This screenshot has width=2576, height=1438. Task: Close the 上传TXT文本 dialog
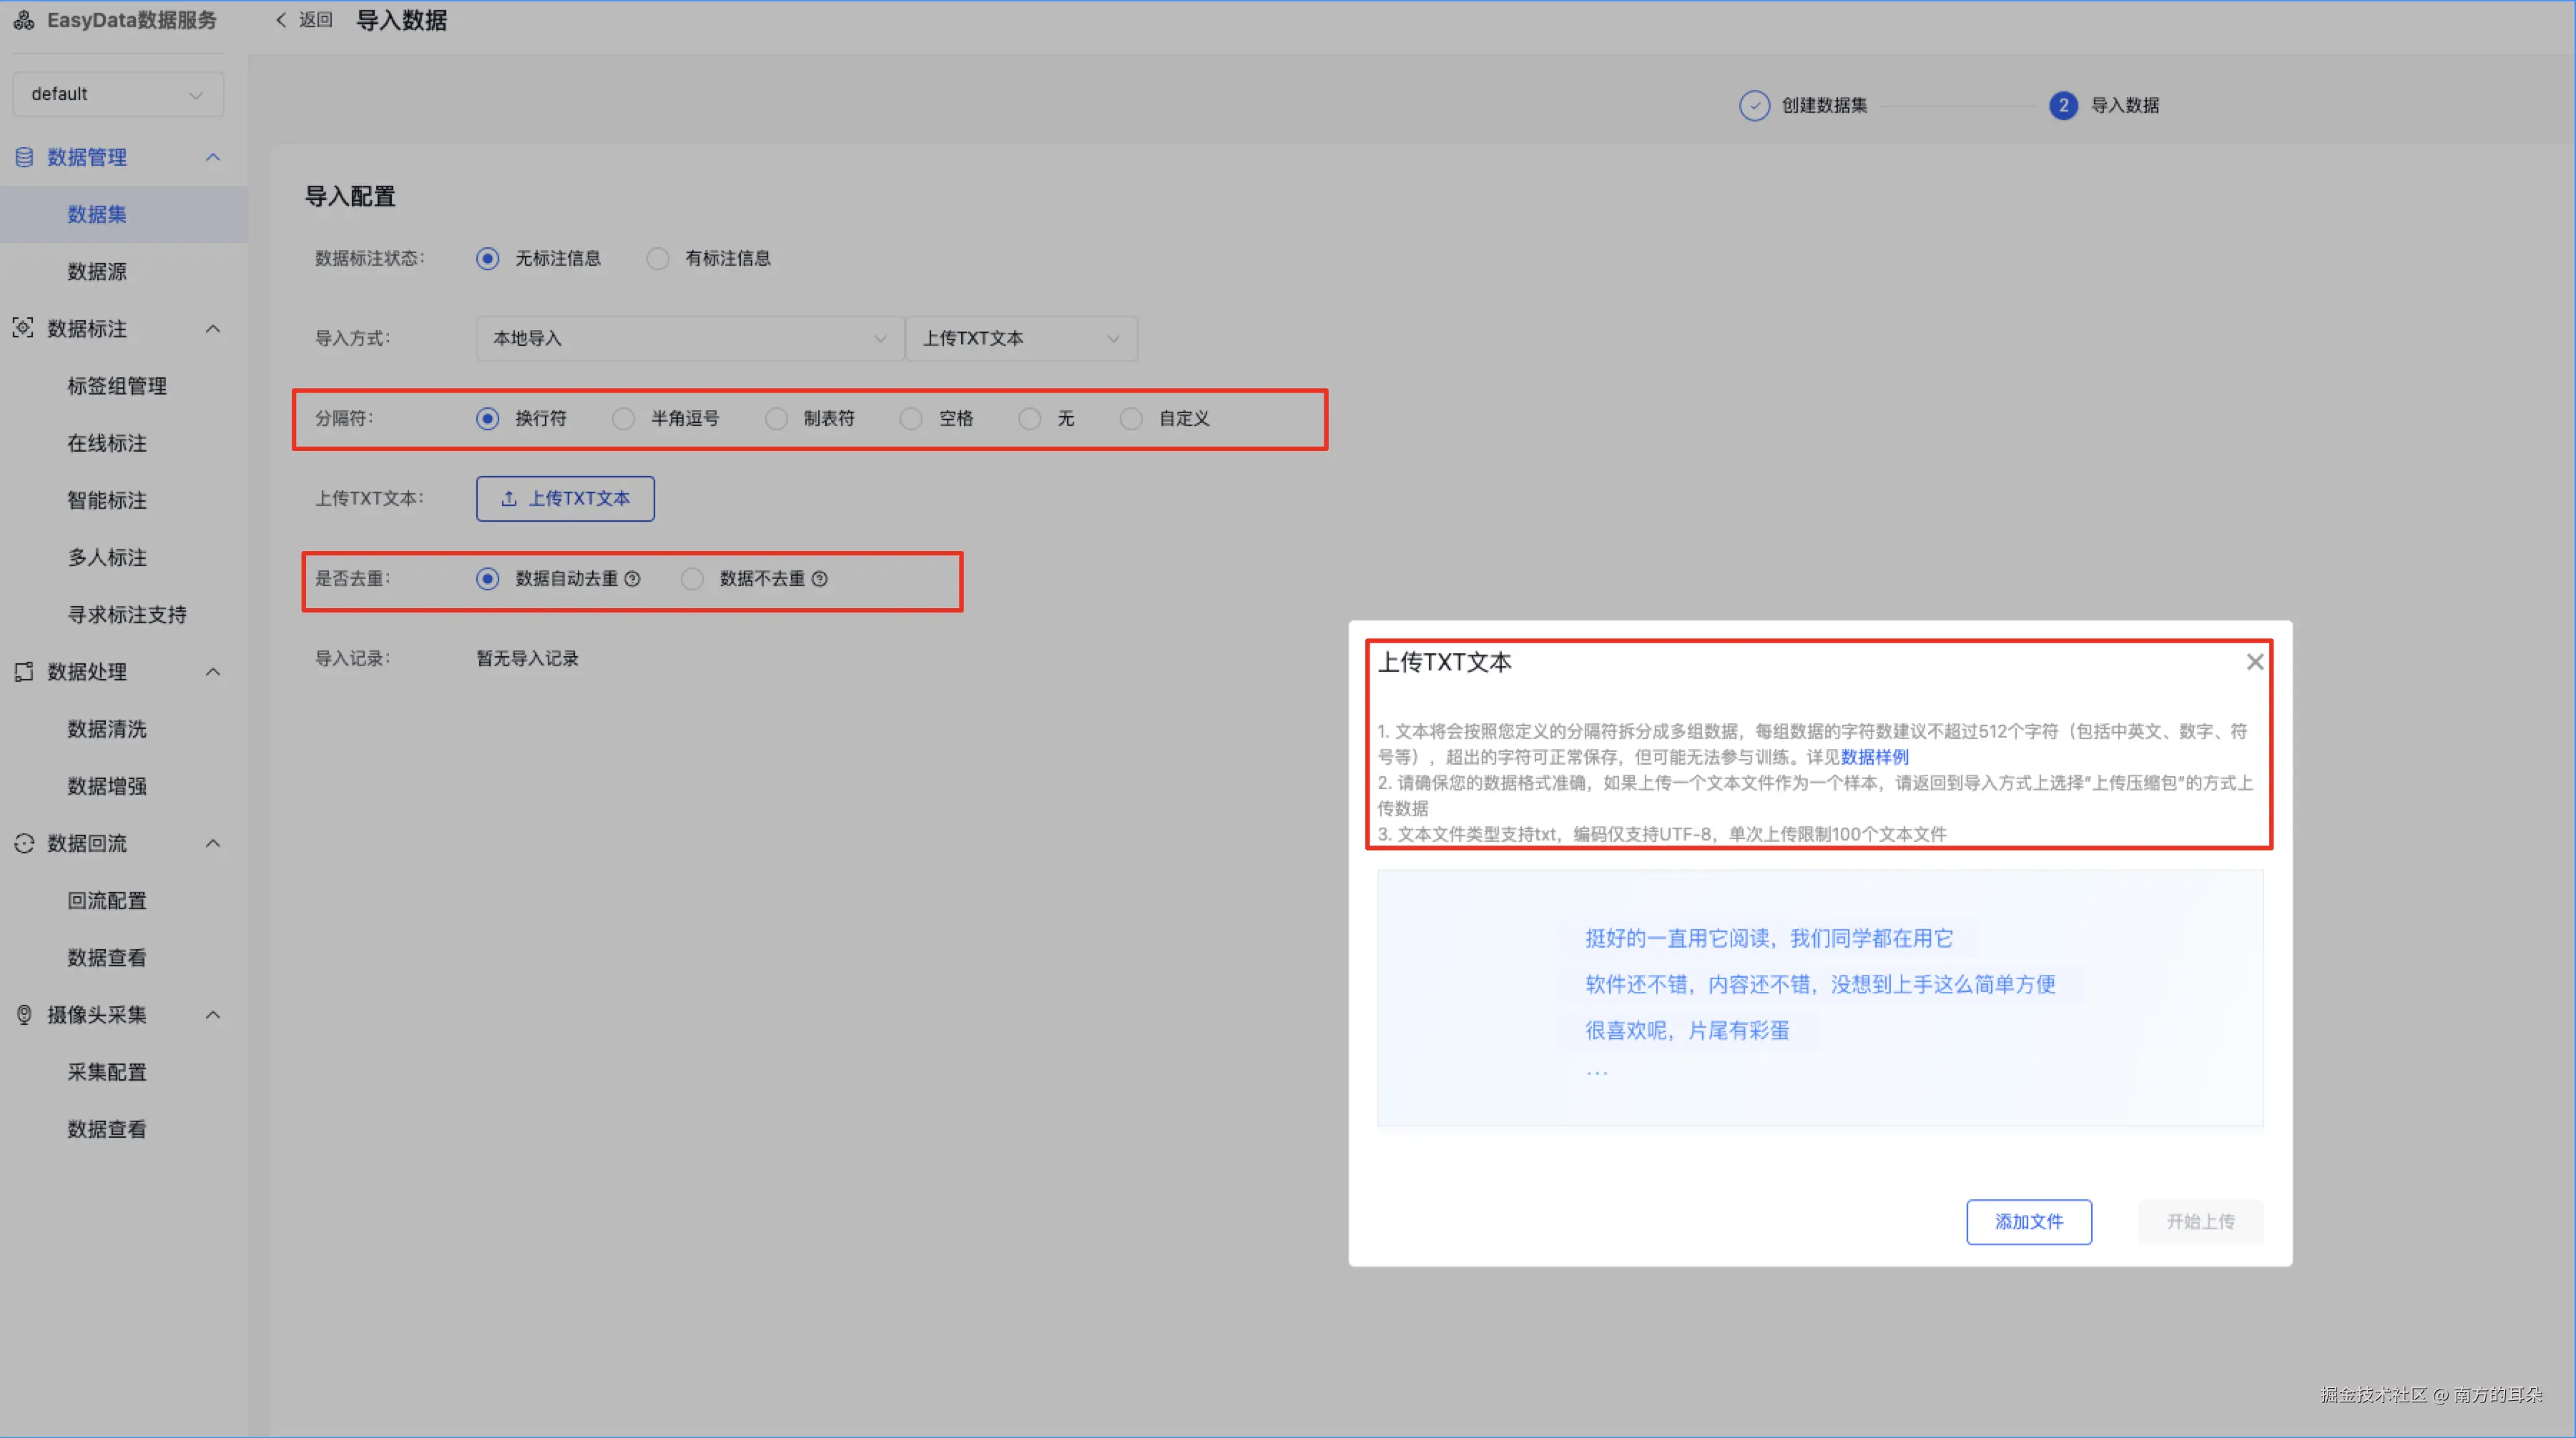(x=2254, y=662)
